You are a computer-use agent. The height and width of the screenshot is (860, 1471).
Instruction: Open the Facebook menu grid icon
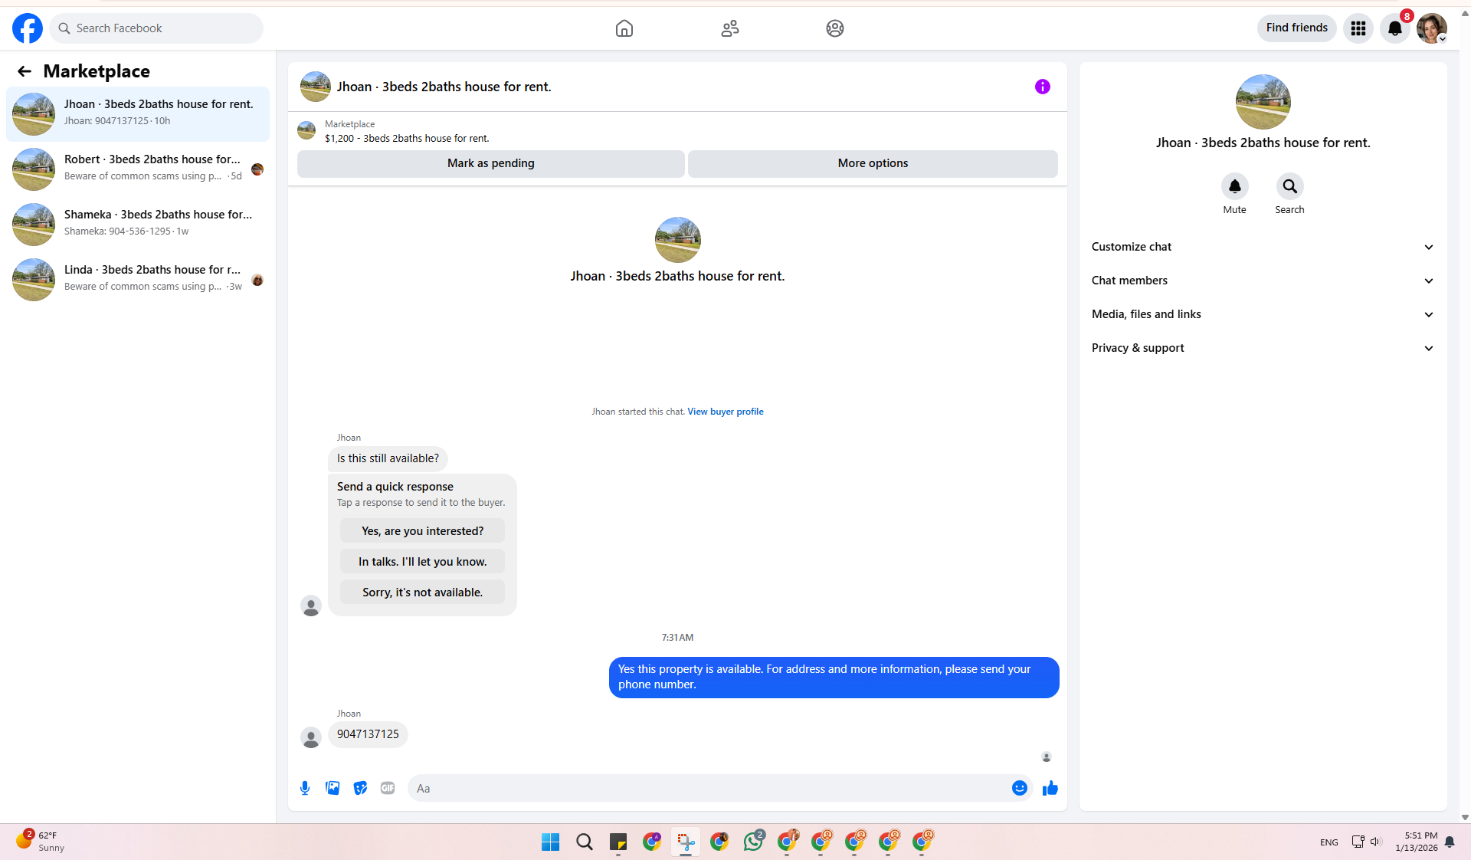coord(1358,28)
